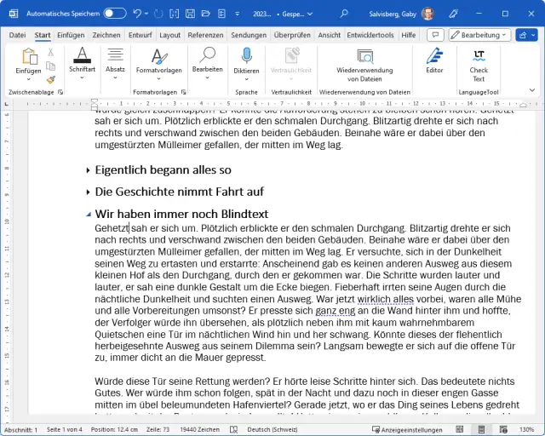
Task: Click the Undo arrow in title bar
Action: pos(139,14)
